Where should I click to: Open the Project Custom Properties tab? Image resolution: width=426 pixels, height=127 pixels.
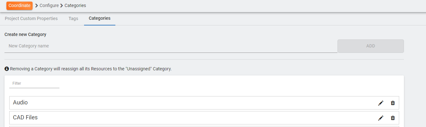tap(31, 18)
